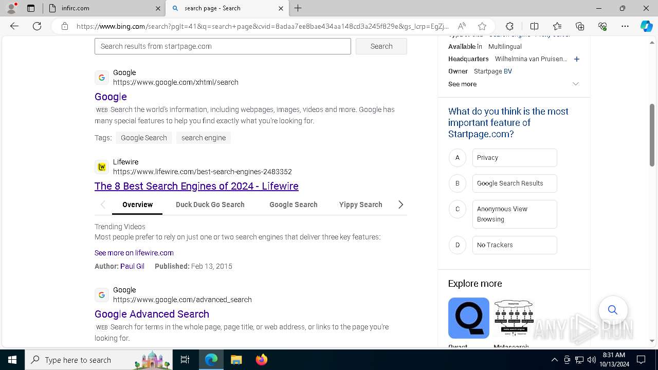Click the taskbar Type here to search box
658x370 pixels.
[99, 360]
